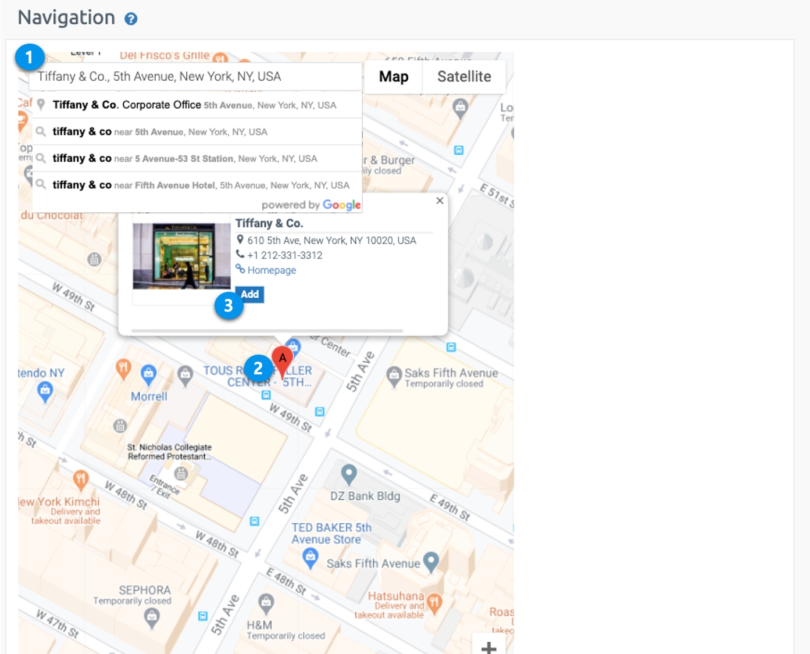This screenshot has height=654, width=810.
Task: Click the gray shopping pin right of Morrell
Action: point(185,376)
